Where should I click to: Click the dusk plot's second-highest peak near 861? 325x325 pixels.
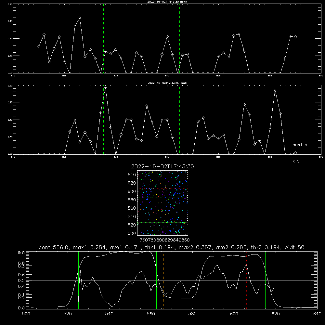[275, 90]
